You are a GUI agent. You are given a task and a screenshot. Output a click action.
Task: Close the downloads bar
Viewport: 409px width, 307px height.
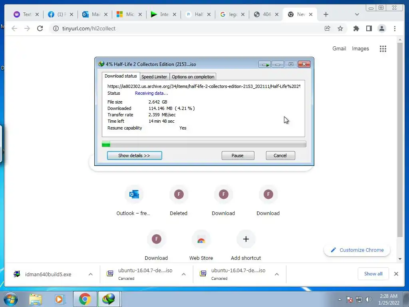click(x=396, y=274)
